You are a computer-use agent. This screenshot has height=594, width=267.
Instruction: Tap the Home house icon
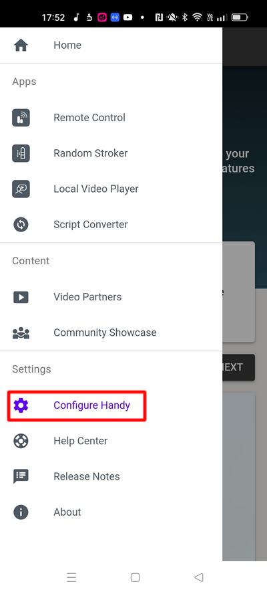tap(21, 45)
